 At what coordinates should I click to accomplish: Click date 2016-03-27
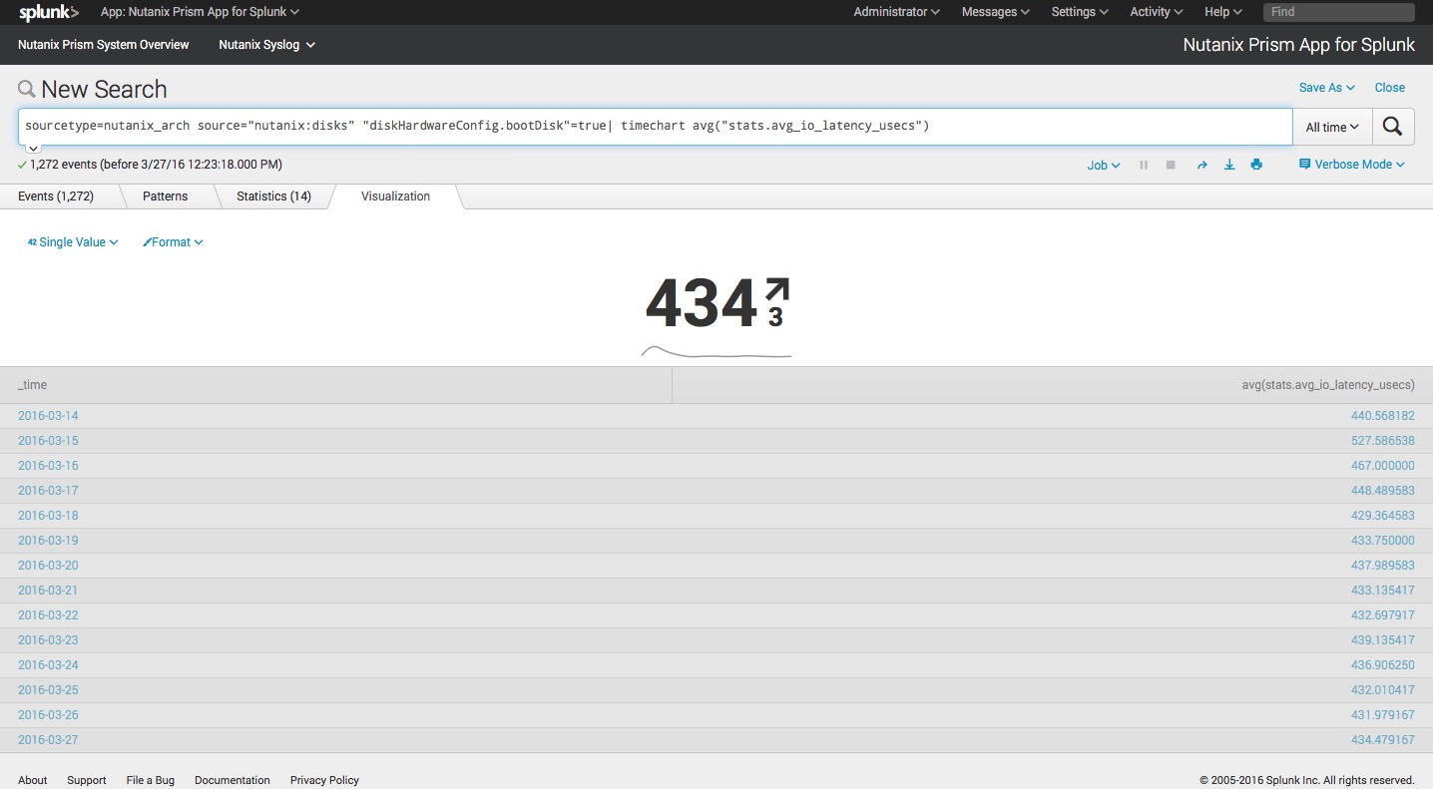[48, 740]
